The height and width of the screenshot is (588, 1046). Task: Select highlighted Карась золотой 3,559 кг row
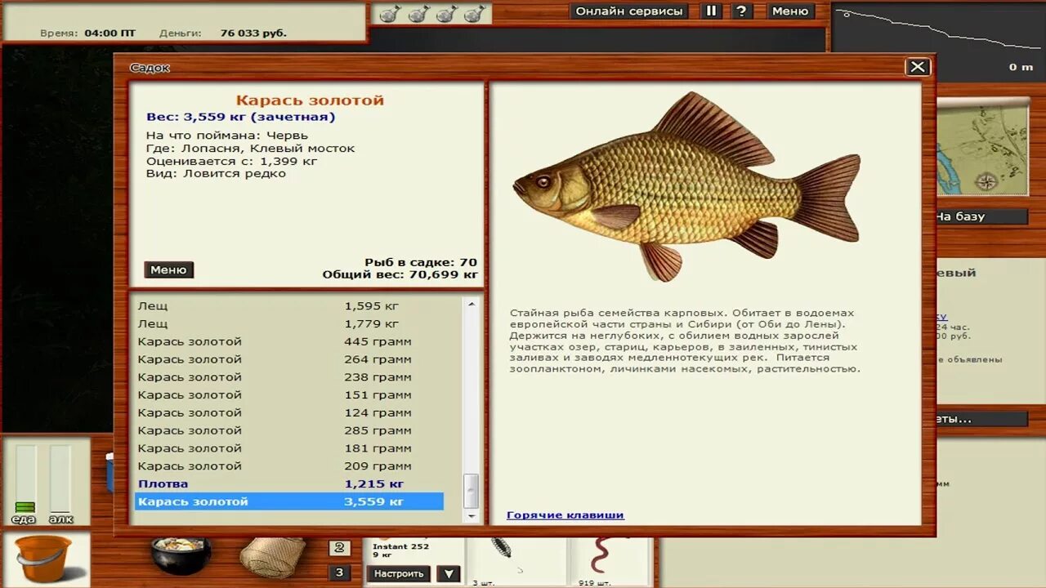tap(289, 501)
